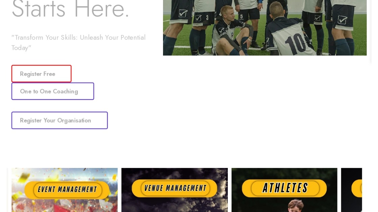
Task: Open the partially visible fourth card
Action: [351, 190]
